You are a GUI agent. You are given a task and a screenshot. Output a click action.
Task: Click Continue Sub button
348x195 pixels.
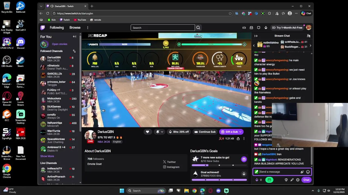point(205,132)
